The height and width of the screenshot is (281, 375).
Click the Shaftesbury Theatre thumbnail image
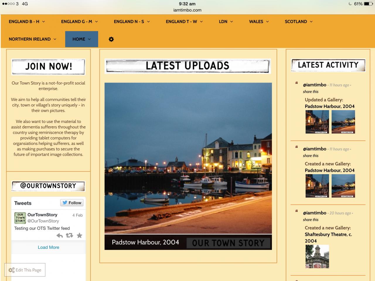pos(317,256)
